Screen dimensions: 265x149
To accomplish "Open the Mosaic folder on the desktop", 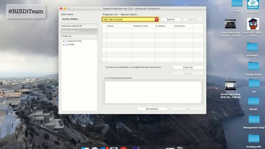I will coord(253,101).
